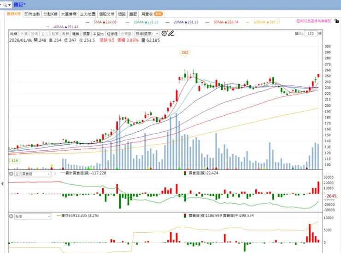
Task: Click the 顯示 bar count input field
Action: tap(311, 34)
